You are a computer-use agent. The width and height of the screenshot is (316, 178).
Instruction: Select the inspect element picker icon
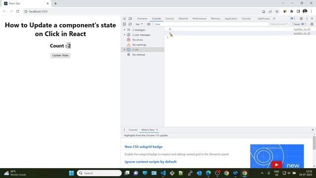click(124, 19)
